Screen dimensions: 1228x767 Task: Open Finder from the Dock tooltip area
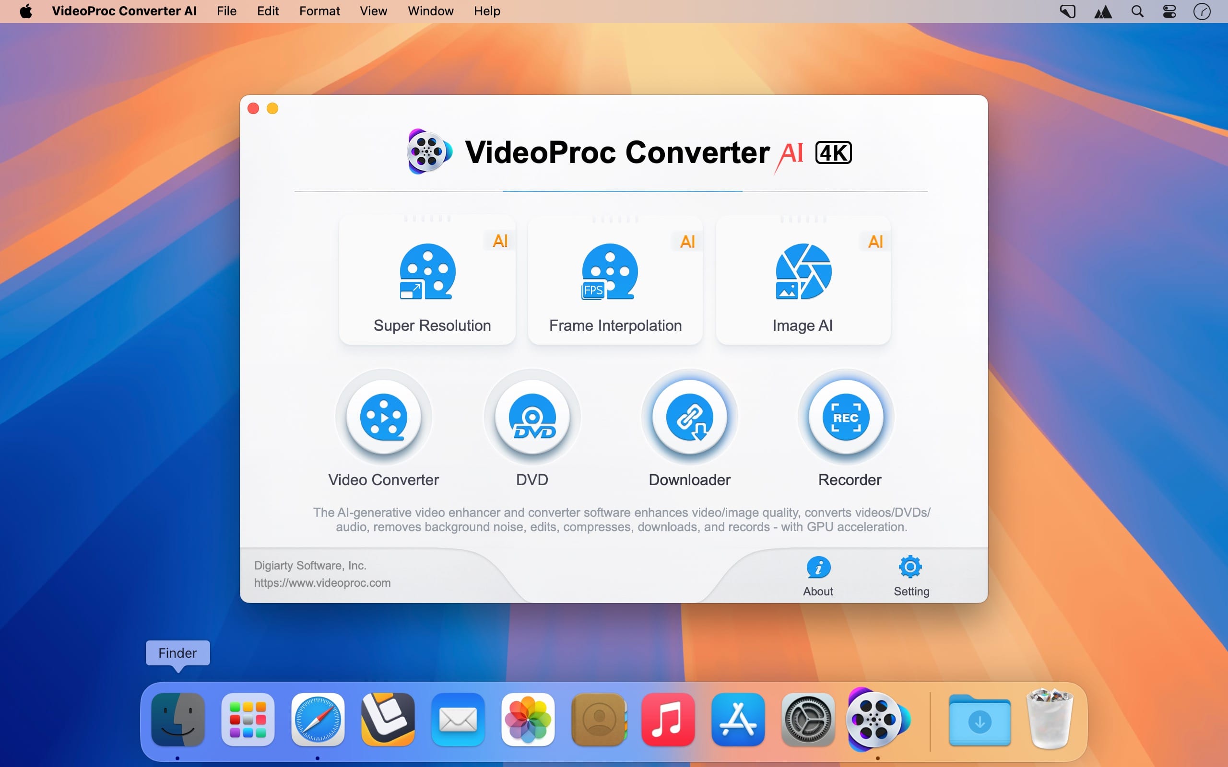click(177, 720)
